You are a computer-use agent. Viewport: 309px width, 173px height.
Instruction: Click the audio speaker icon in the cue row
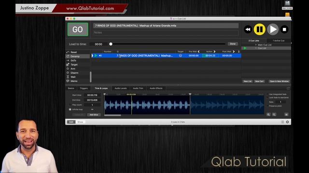point(100,56)
